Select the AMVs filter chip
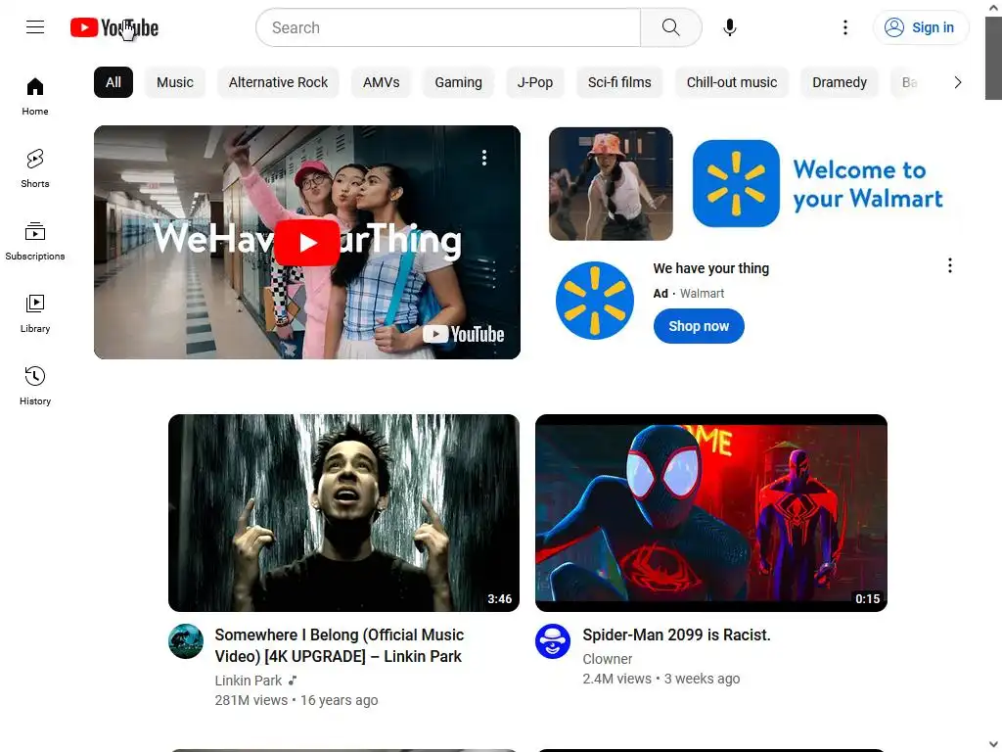Image resolution: width=1002 pixels, height=752 pixels. tap(381, 82)
